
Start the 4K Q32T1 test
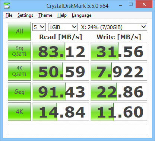[x=19, y=71]
